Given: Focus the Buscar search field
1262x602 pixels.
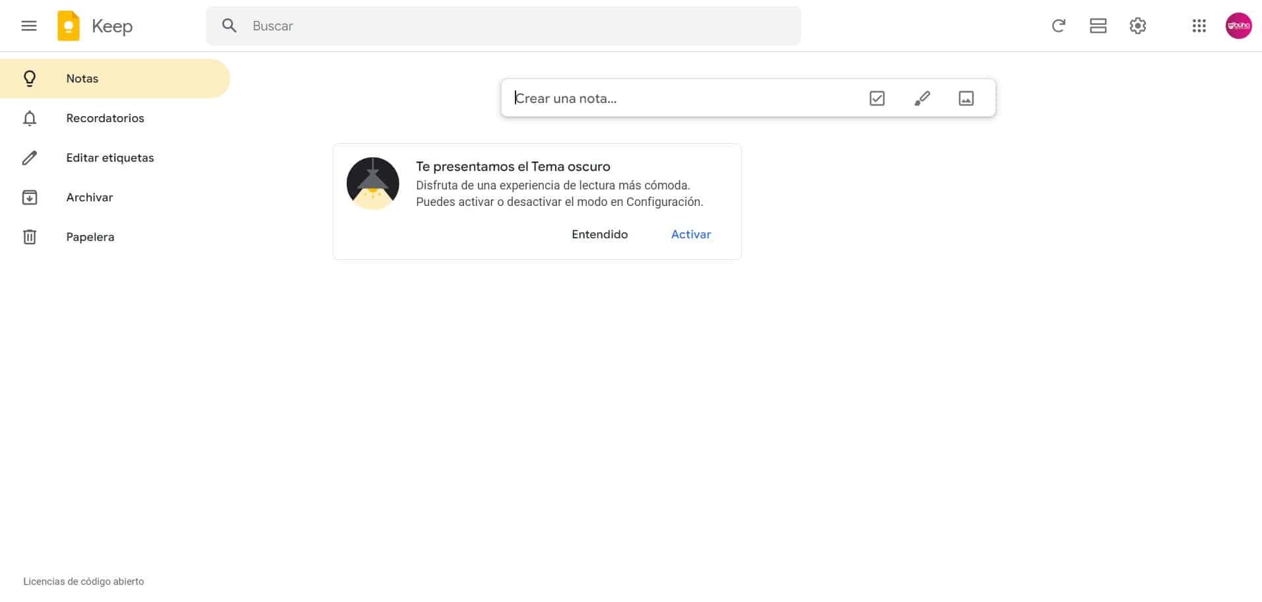Looking at the screenshot, I should (x=504, y=26).
